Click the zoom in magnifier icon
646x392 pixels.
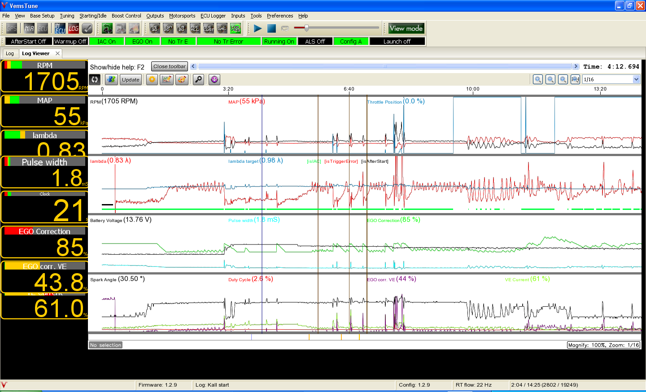[x=538, y=79]
